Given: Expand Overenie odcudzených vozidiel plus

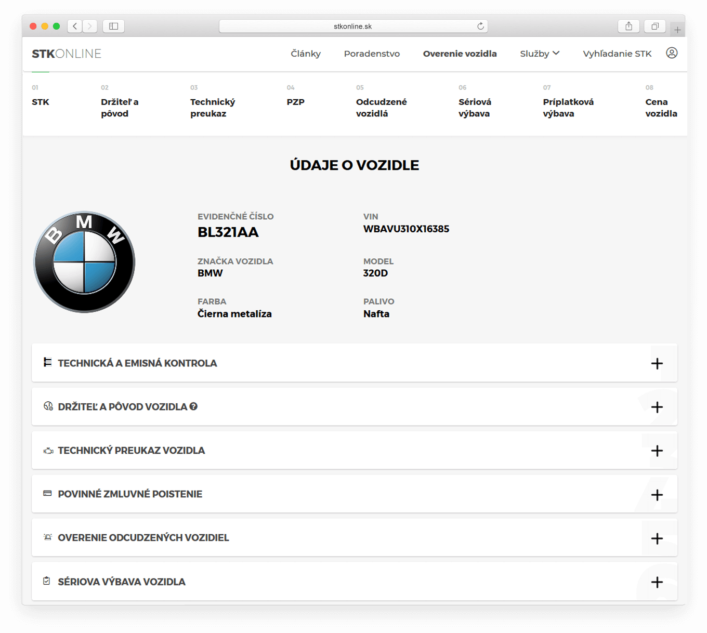Looking at the screenshot, I should coord(657,538).
